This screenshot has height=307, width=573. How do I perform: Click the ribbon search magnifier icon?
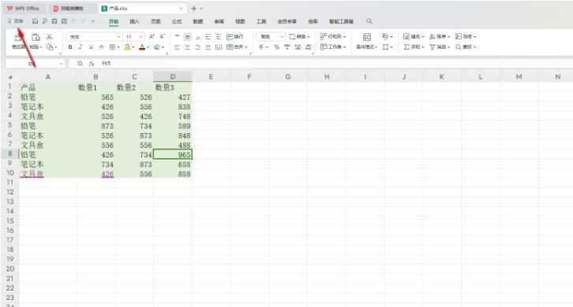(369, 21)
